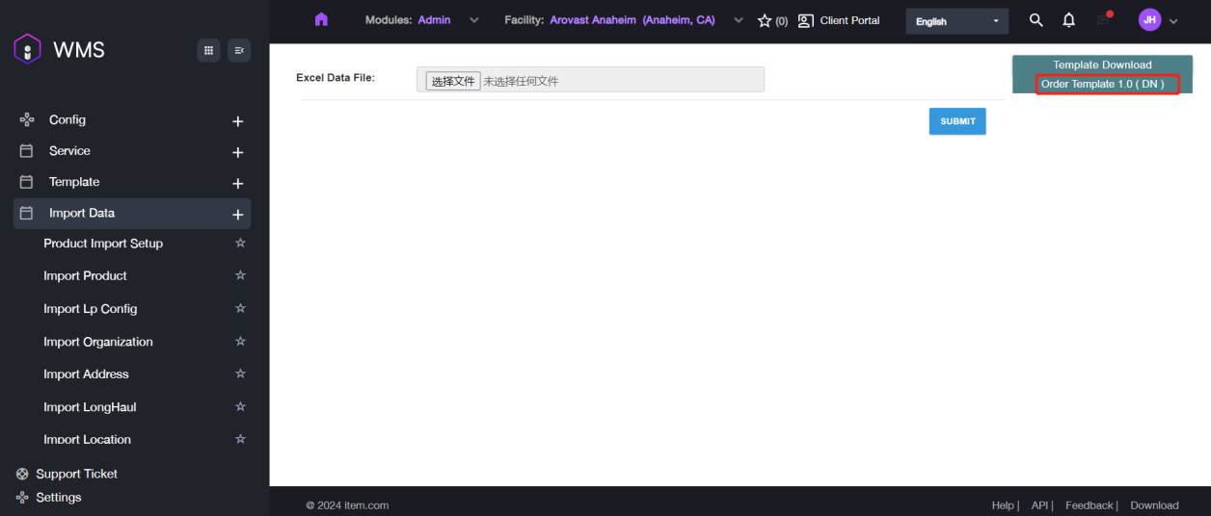Image resolution: width=1211 pixels, height=516 pixels.
Task: Open the Client Portal link
Action: pos(839,20)
